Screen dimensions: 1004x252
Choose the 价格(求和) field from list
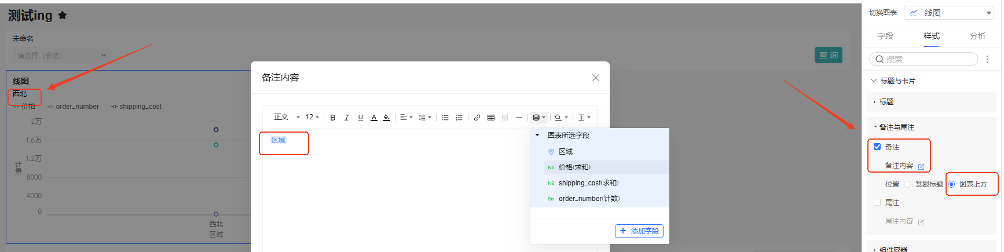coord(574,167)
